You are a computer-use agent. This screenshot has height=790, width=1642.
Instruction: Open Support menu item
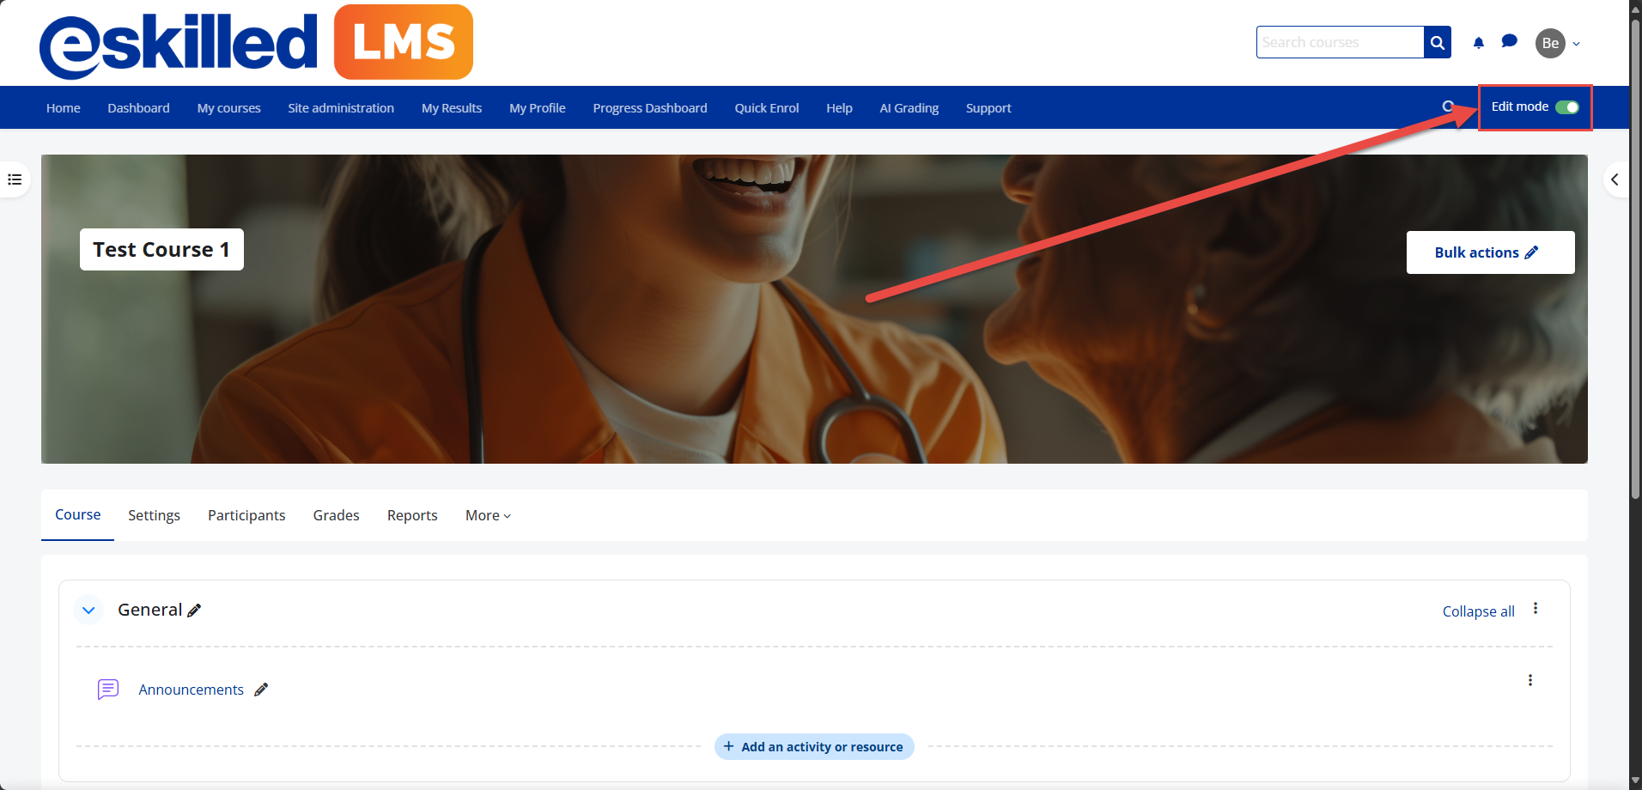(988, 108)
